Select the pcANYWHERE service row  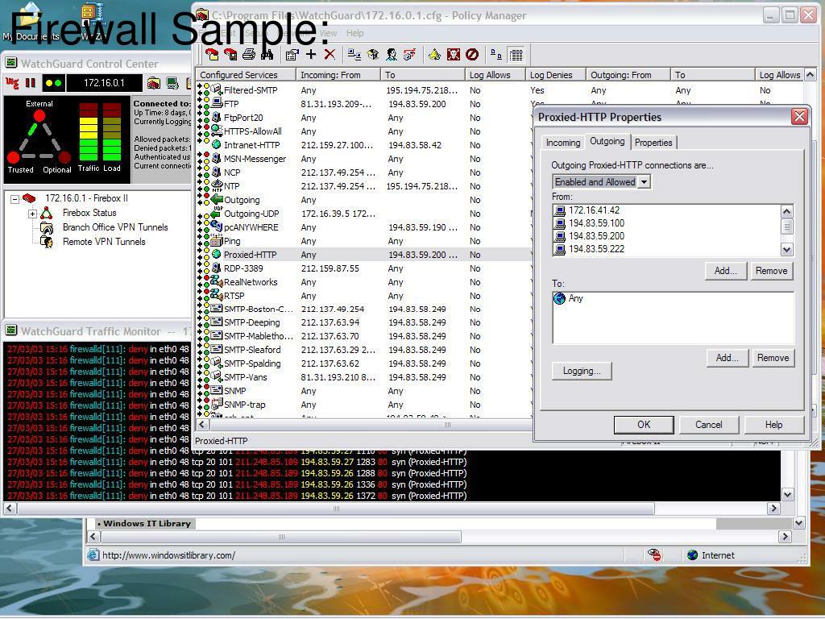(251, 226)
